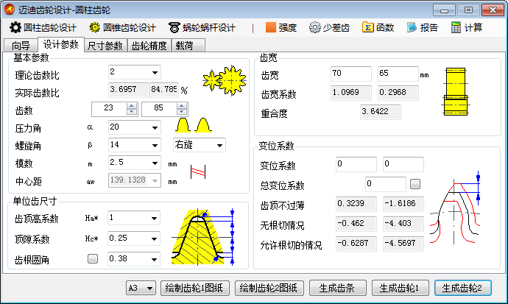Click 生成齿轮1 button
508x304 pixels.
400,288
